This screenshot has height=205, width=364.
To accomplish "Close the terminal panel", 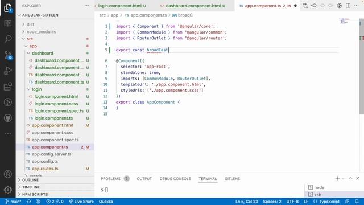I will (358, 178).
